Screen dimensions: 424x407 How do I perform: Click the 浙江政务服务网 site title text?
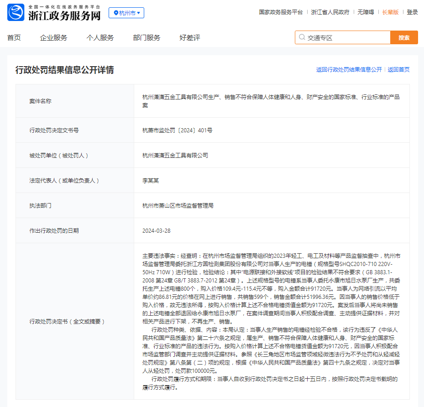click(64, 16)
